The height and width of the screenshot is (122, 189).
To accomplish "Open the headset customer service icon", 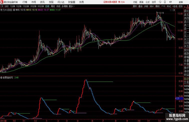I will point(160,2).
